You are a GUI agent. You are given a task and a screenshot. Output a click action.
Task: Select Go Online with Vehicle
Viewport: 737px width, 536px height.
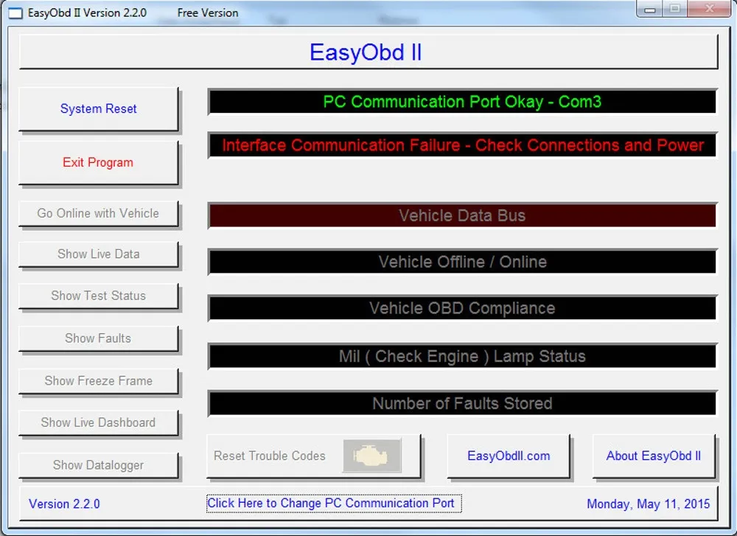(98, 213)
